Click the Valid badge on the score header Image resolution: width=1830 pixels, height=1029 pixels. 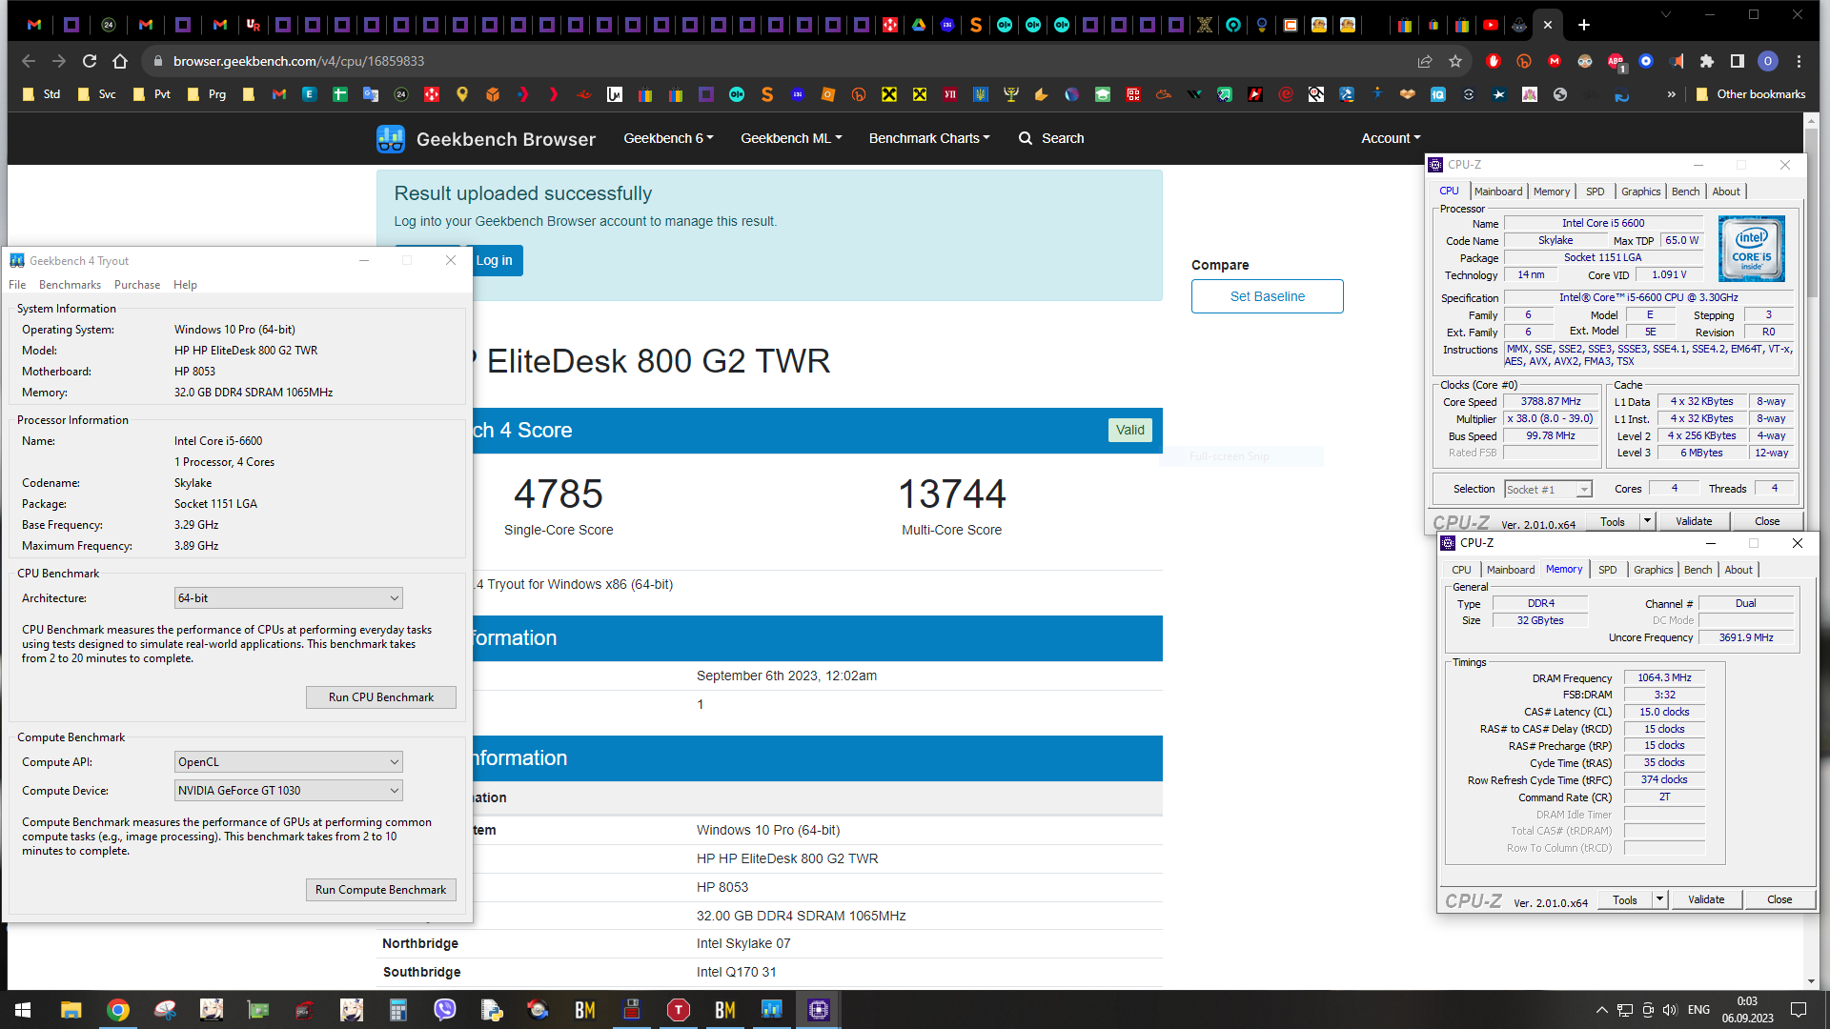point(1130,430)
